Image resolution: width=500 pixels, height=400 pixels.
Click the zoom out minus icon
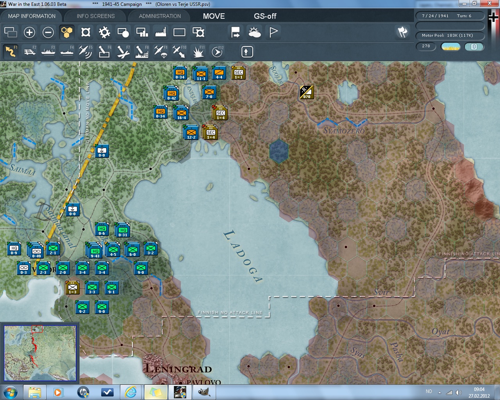pos(48,32)
